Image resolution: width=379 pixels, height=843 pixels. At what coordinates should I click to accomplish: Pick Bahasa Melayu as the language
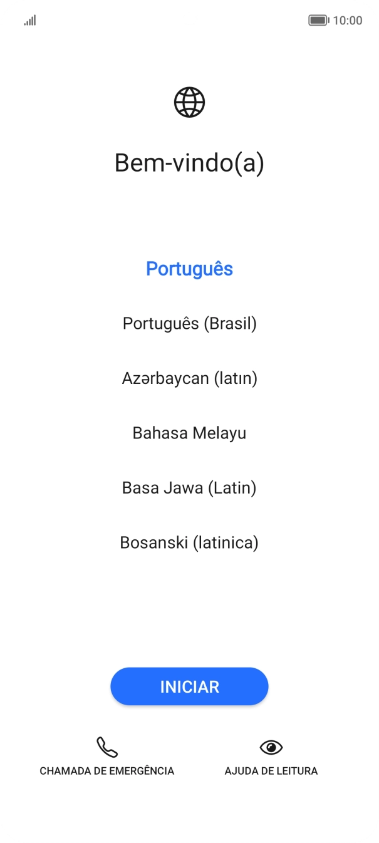[x=189, y=433]
